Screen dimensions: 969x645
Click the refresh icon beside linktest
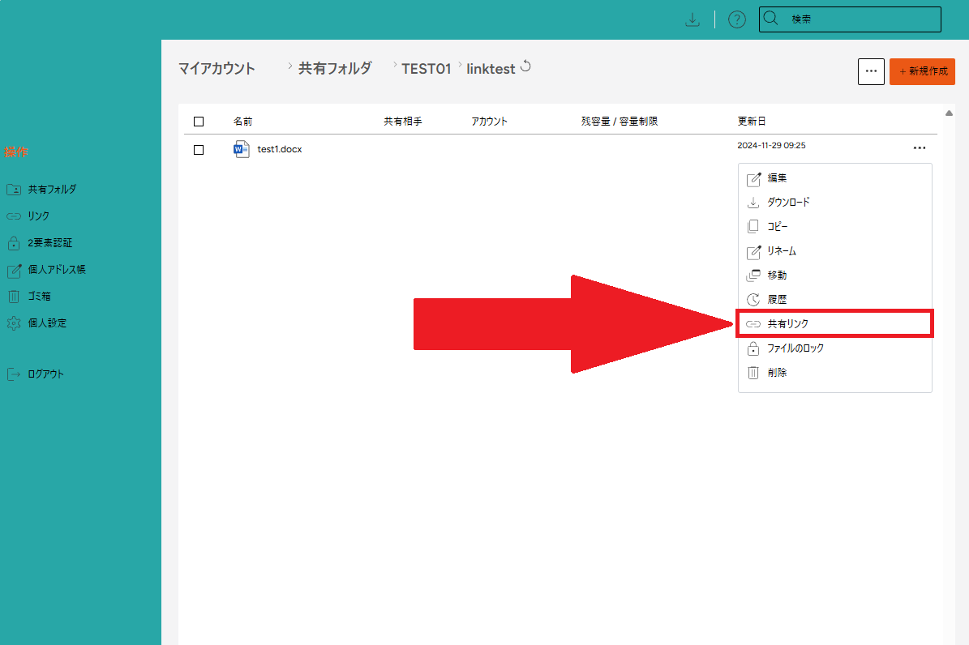[525, 67]
